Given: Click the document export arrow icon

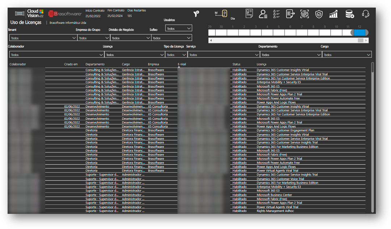Looking at the screenshot, I should 290,14.
